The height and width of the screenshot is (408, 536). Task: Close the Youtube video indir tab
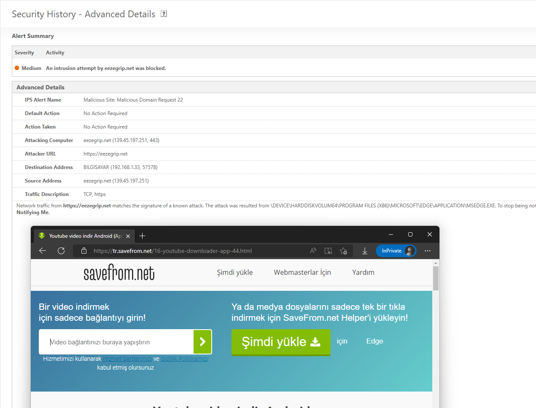[128, 236]
